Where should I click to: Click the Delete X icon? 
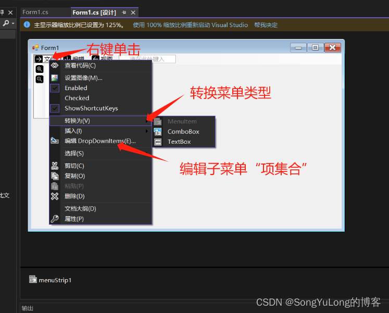(x=55, y=196)
